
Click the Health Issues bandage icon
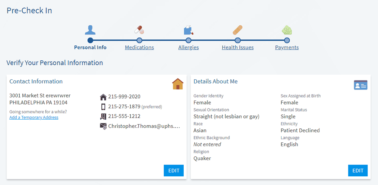point(237,30)
